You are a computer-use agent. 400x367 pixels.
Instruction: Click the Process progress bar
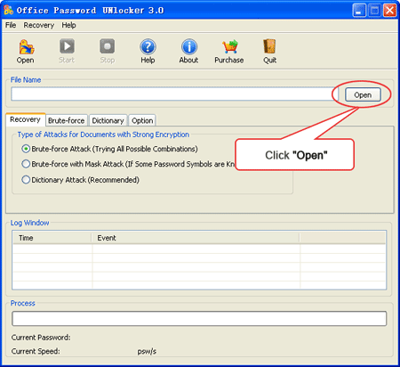[x=199, y=319]
